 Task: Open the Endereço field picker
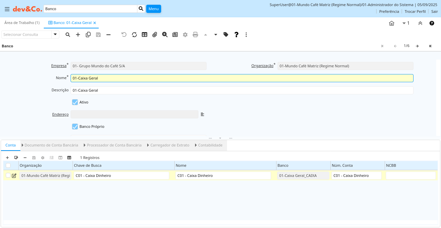203,114
